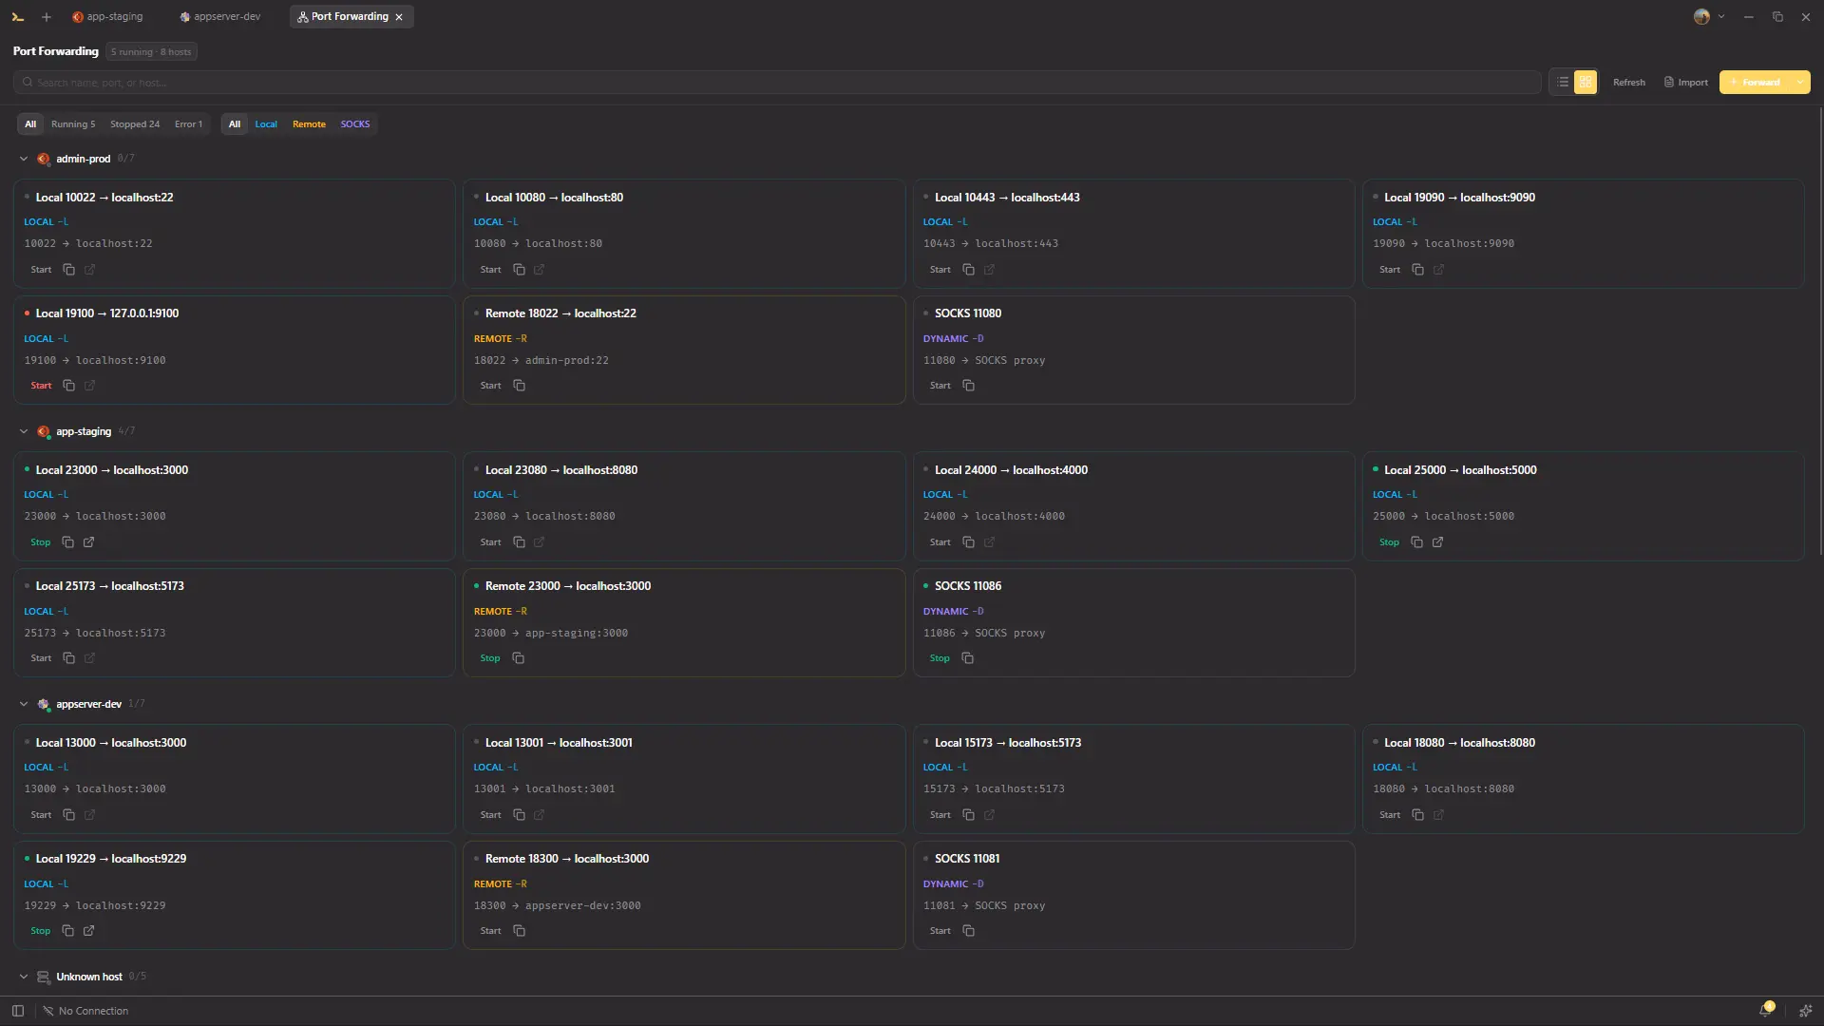Copy command for SOCKS 11080 proxy
Screen dimensions: 1824x1026
[x=968, y=386]
